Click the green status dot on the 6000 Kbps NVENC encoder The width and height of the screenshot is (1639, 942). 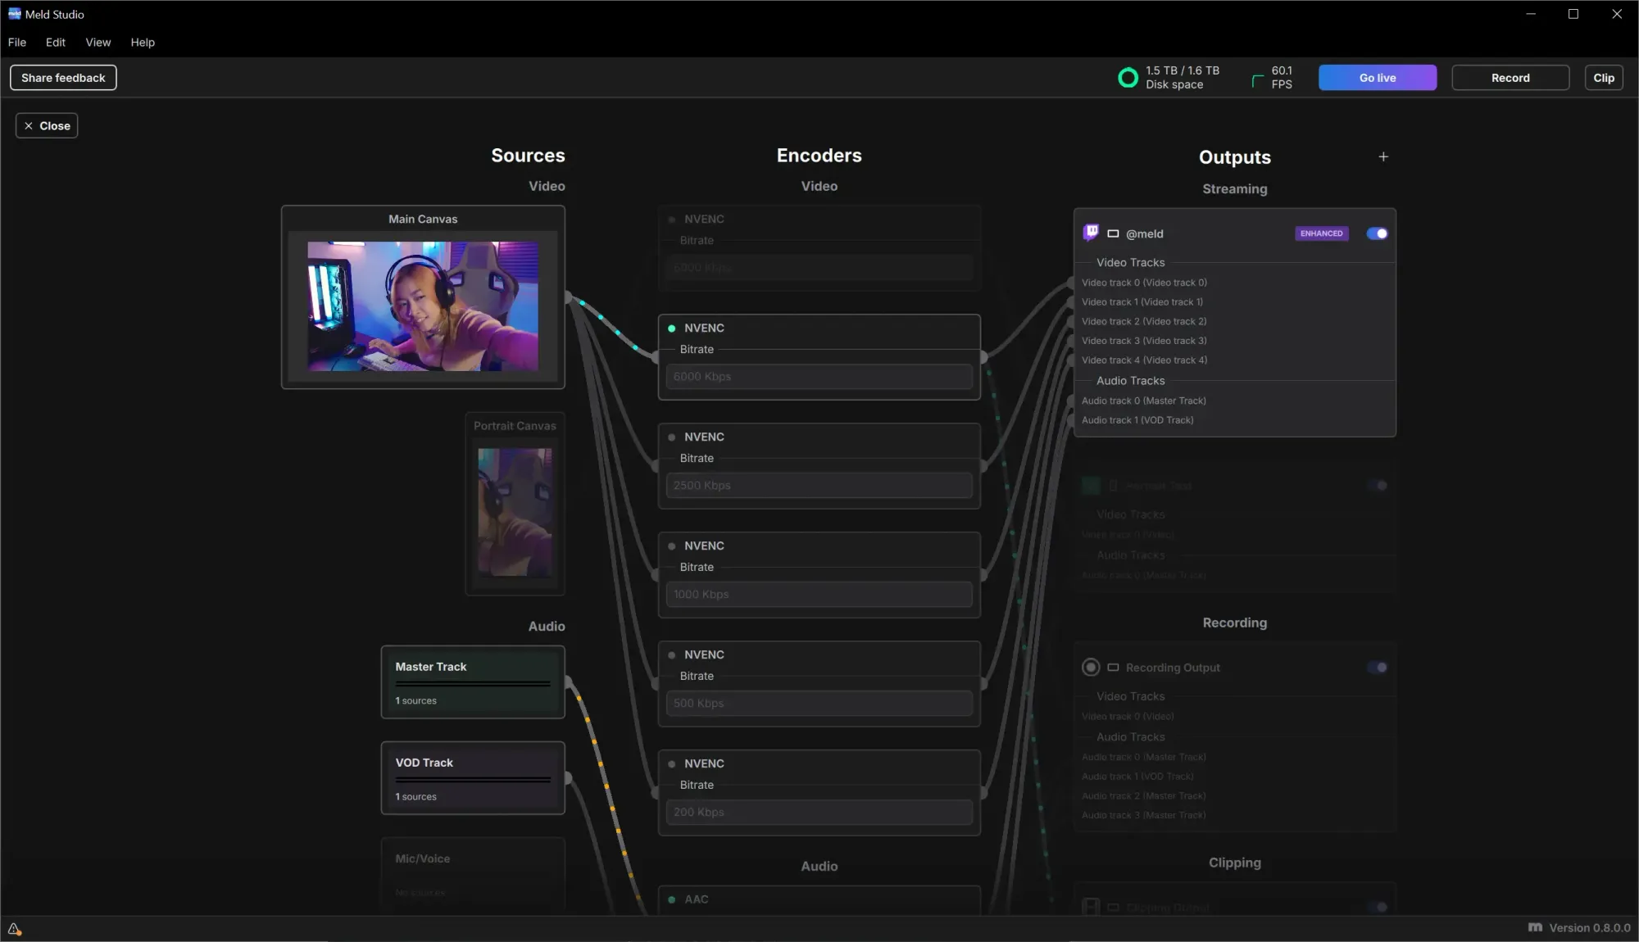672,328
